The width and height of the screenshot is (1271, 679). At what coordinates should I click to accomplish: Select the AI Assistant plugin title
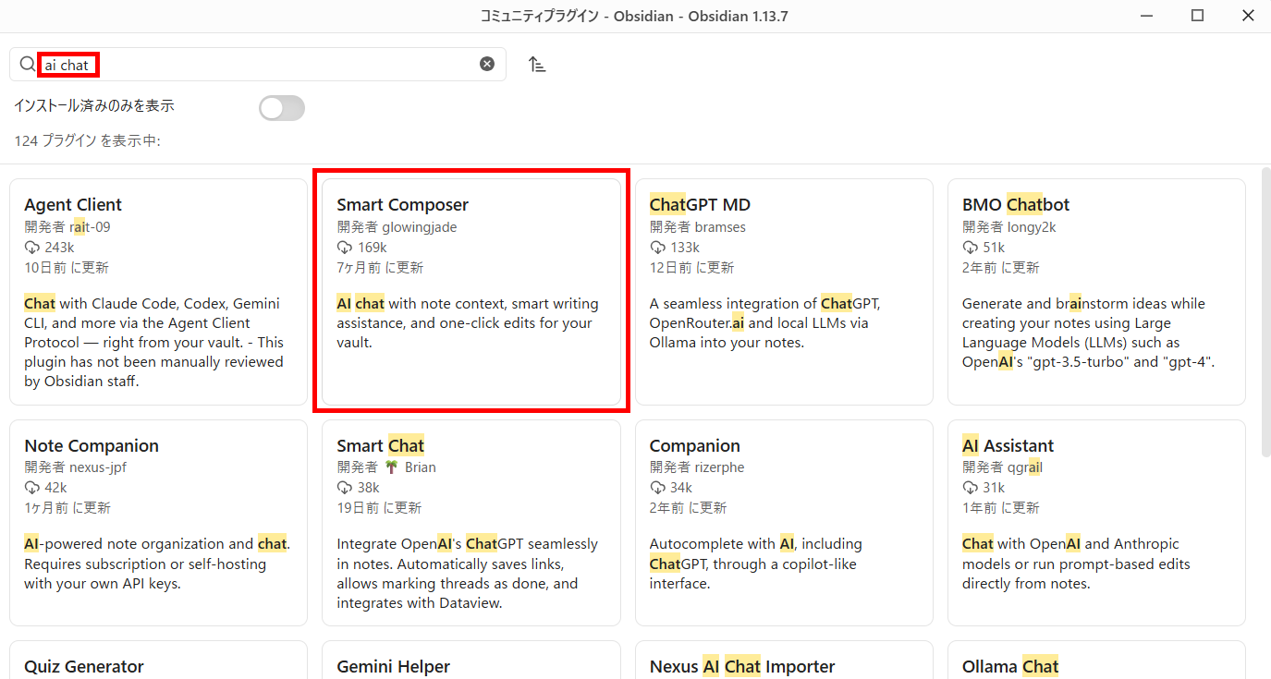pyautogui.click(x=1008, y=445)
